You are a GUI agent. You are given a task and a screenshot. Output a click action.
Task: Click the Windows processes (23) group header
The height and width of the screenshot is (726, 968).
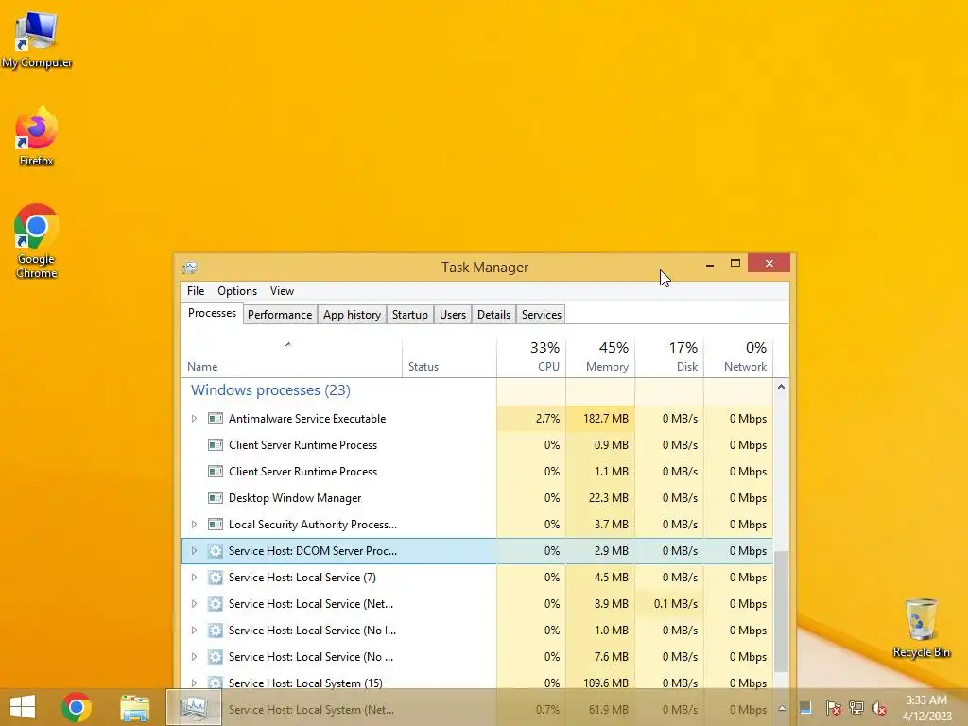(x=270, y=390)
